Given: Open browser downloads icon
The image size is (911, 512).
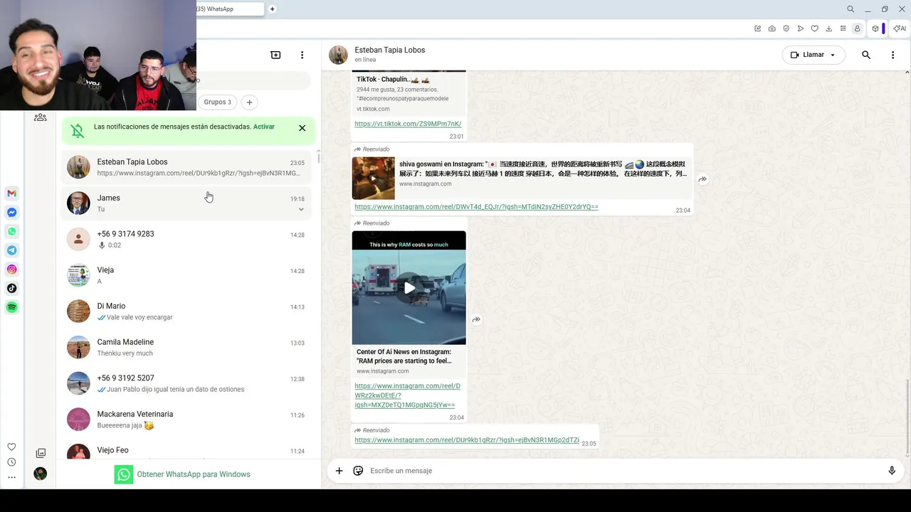Looking at the screenshot, I should 829,28.
